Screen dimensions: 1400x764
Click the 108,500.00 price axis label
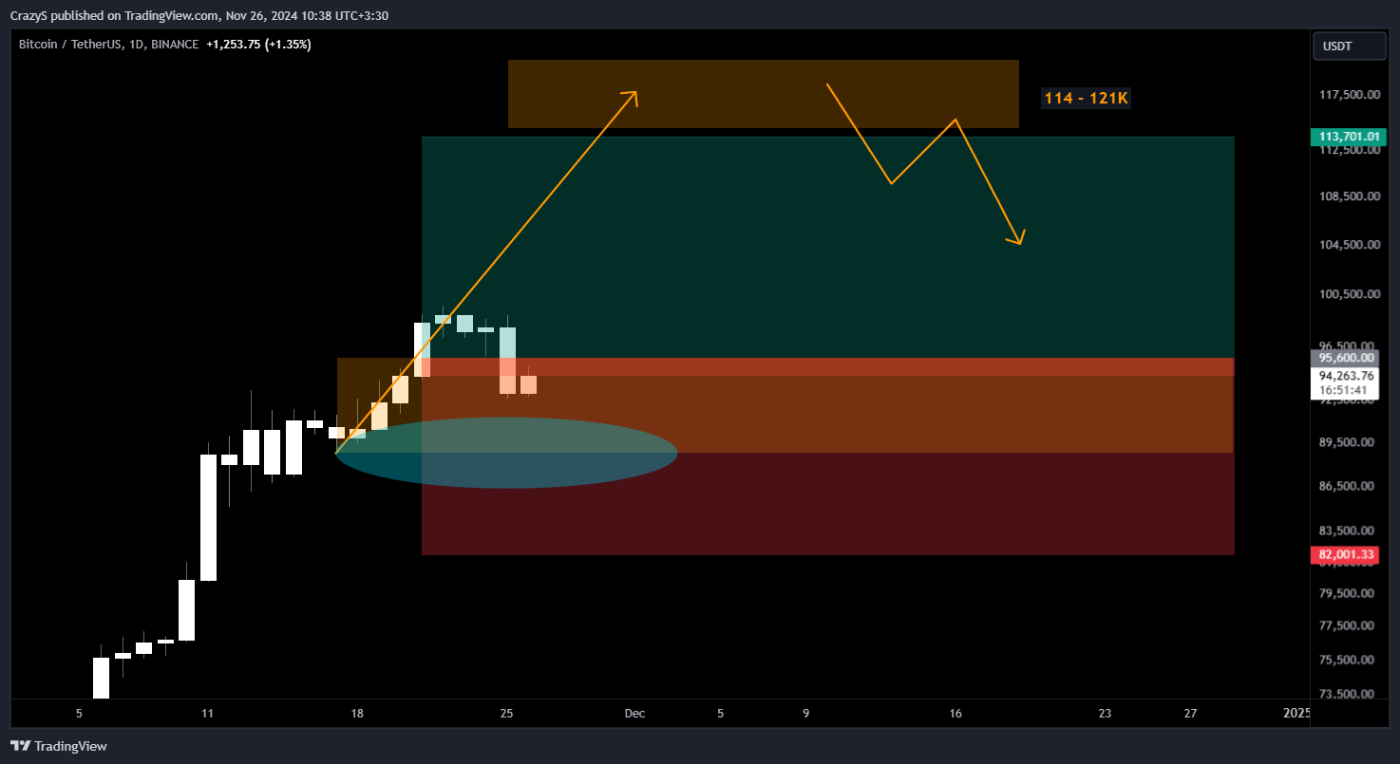[1349, 197]
